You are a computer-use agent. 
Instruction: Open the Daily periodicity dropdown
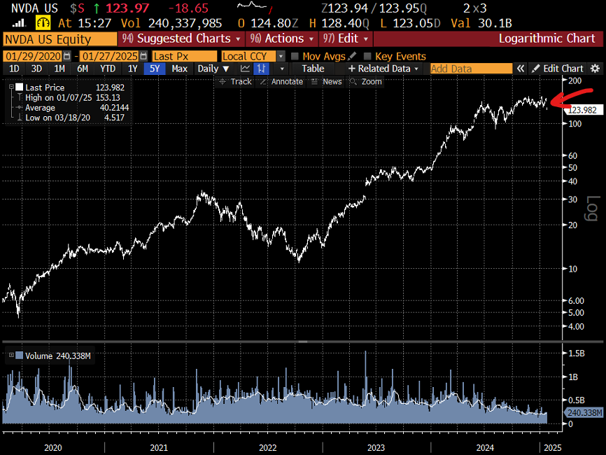(x=213, y=69)
